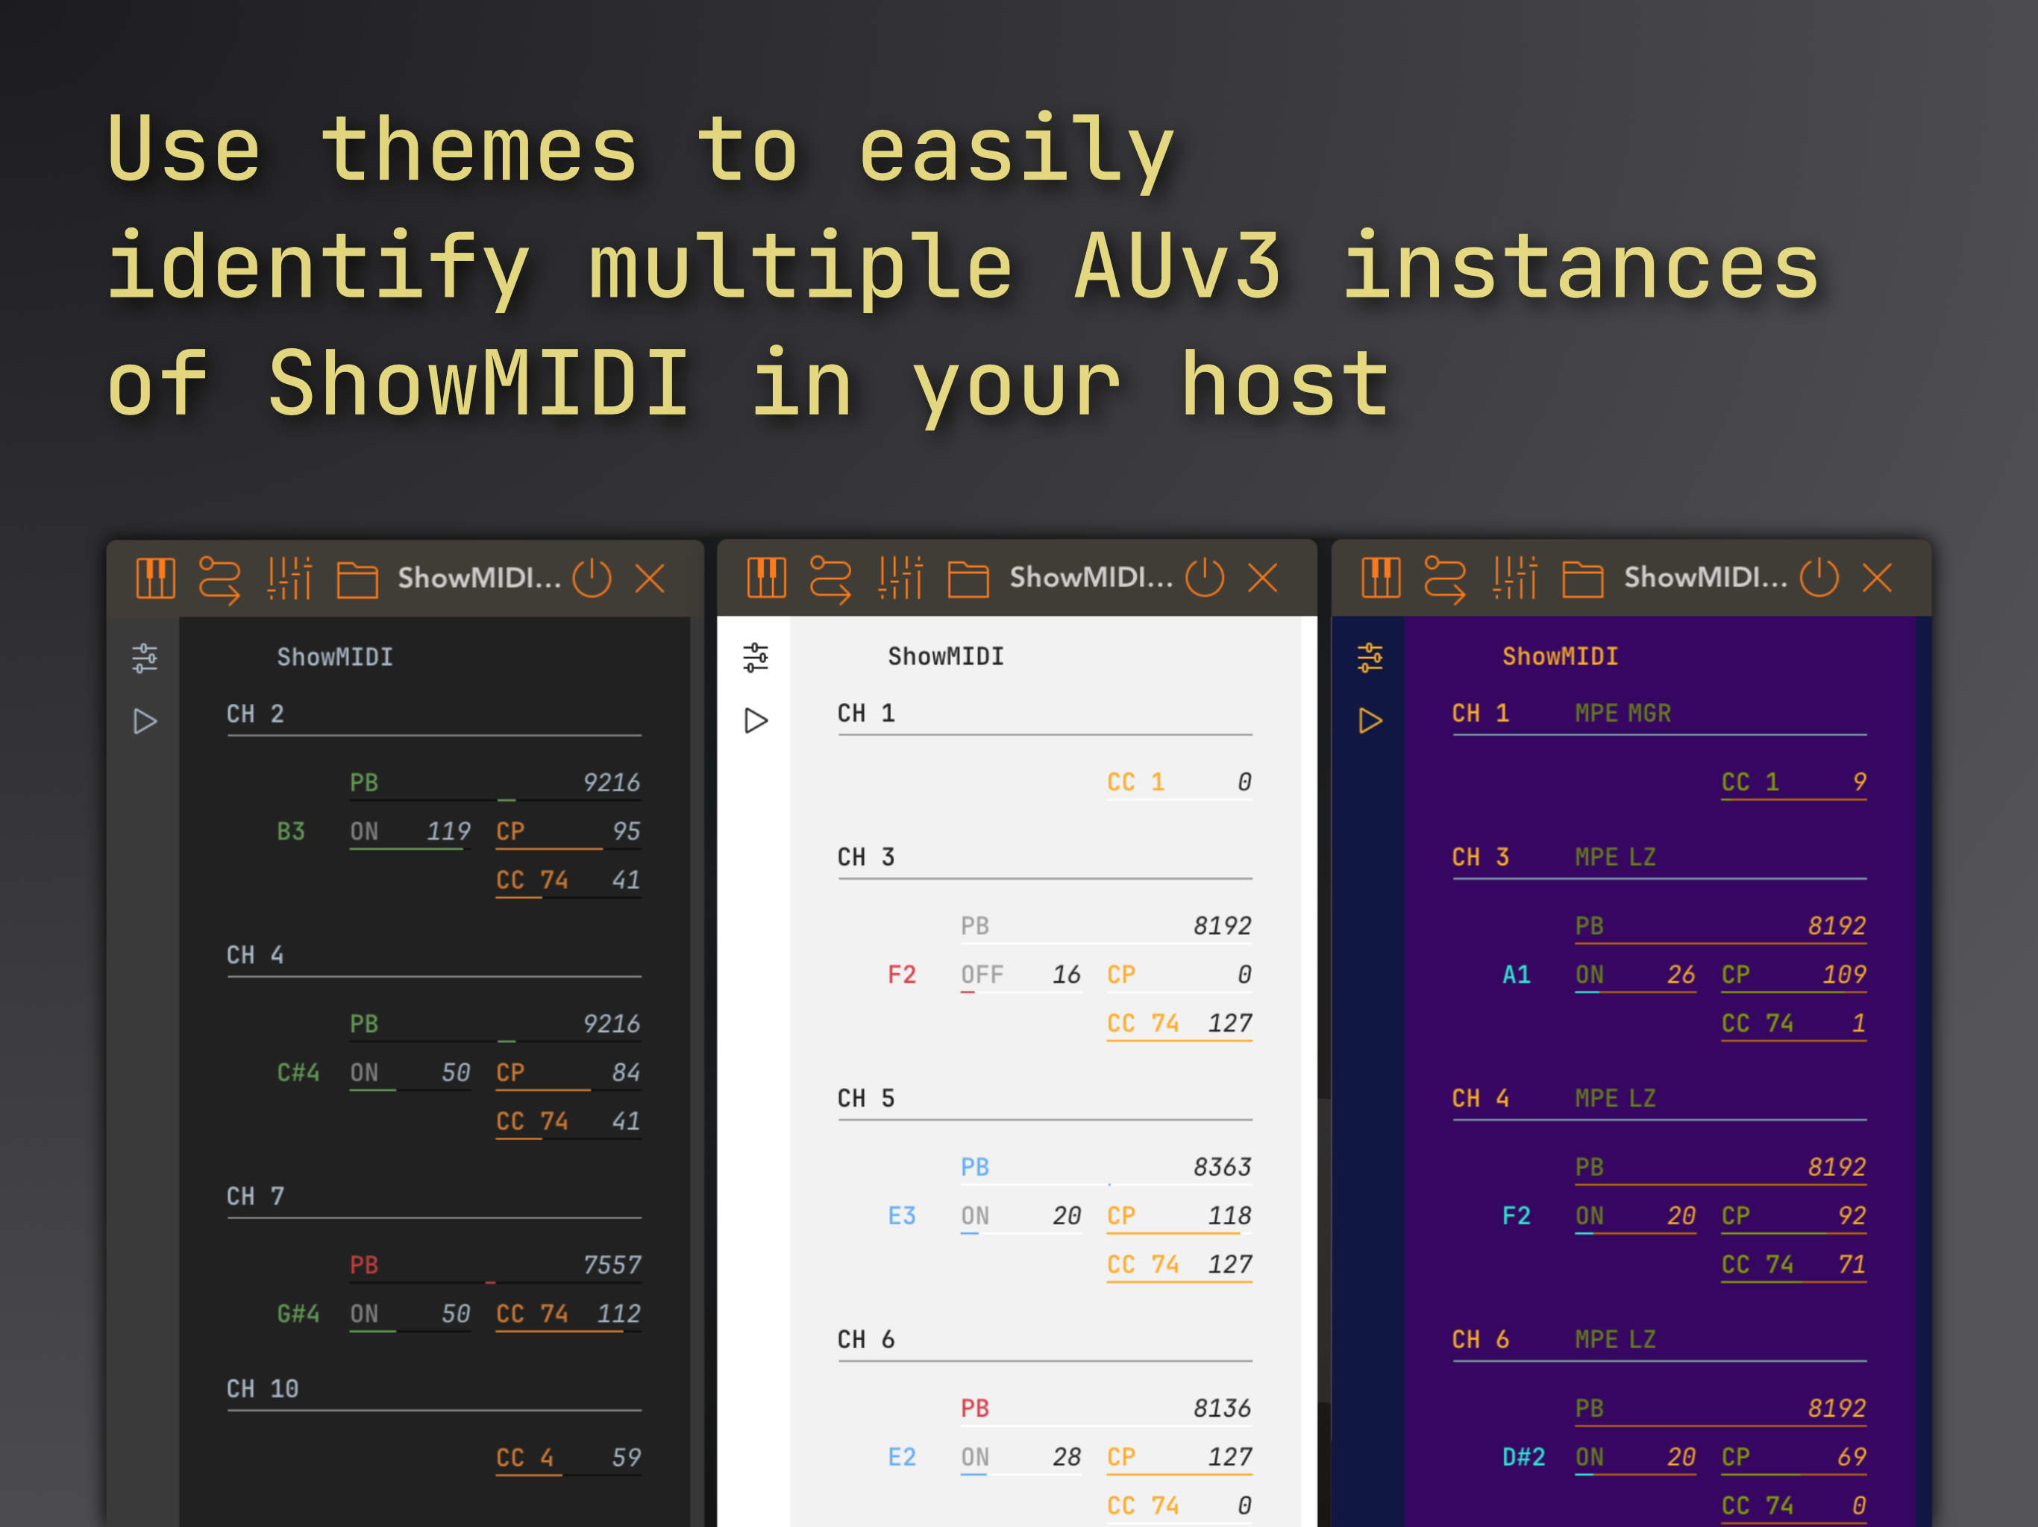Click note E3 in light window
The width and height of the screenshot is (2038, 1527).
tap(902, 1217)
